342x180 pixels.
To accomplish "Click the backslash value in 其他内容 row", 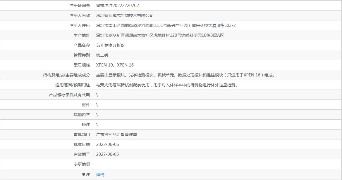I will tap(97, 115).
